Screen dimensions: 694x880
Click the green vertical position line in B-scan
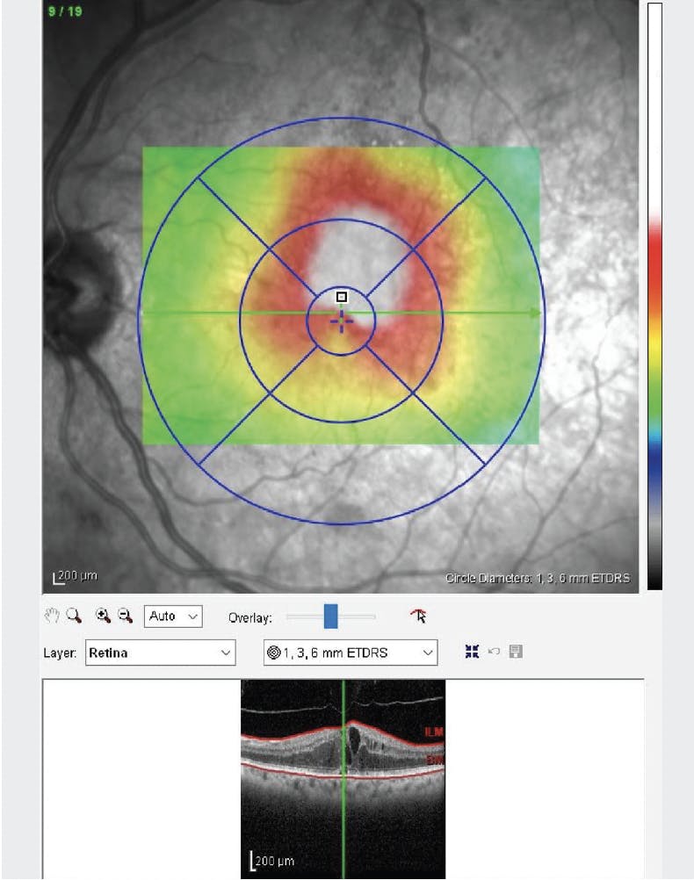point(343,779)
